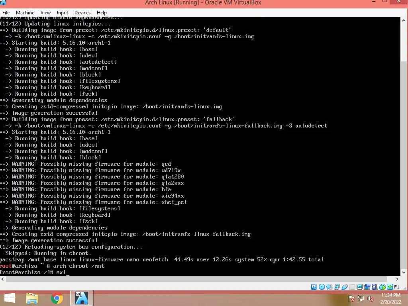Click the 'arch-chroot /mnt' command line
Viewport: 408px width, 306px height.
point(52,266)
